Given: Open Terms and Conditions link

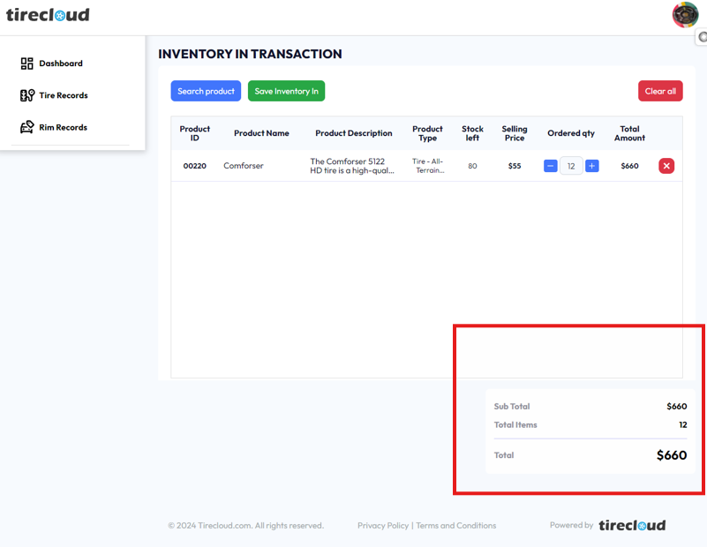Looking at the screenshot, I should [456, 526].
